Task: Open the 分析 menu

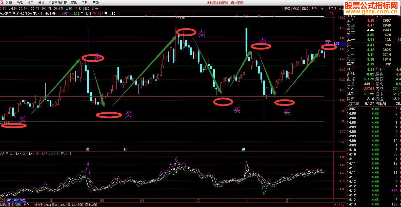Action: click(x=42, y=3)
